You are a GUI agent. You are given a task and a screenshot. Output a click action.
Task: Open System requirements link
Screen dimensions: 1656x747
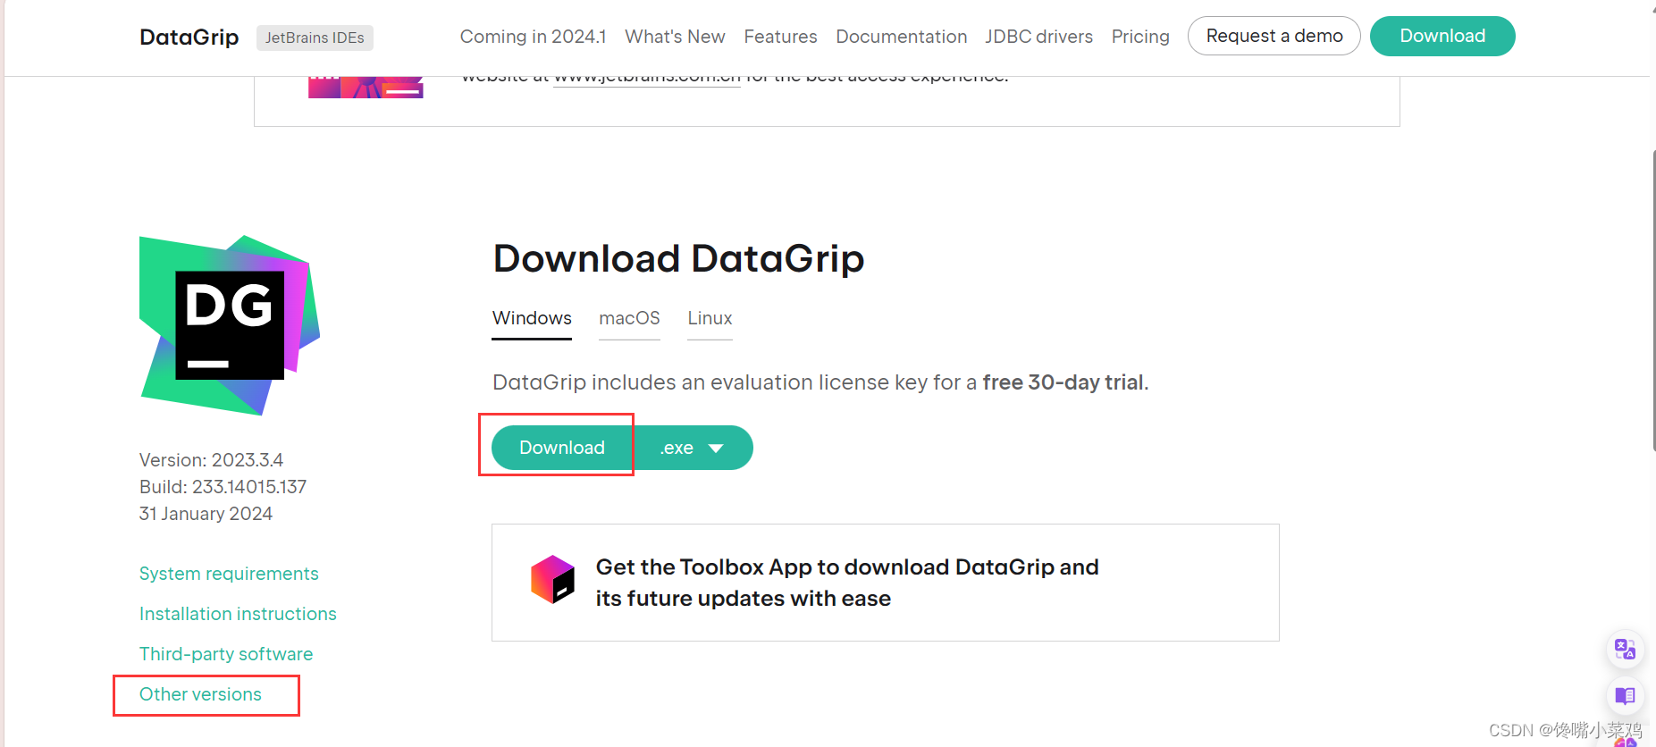click(x=229, y=574)
